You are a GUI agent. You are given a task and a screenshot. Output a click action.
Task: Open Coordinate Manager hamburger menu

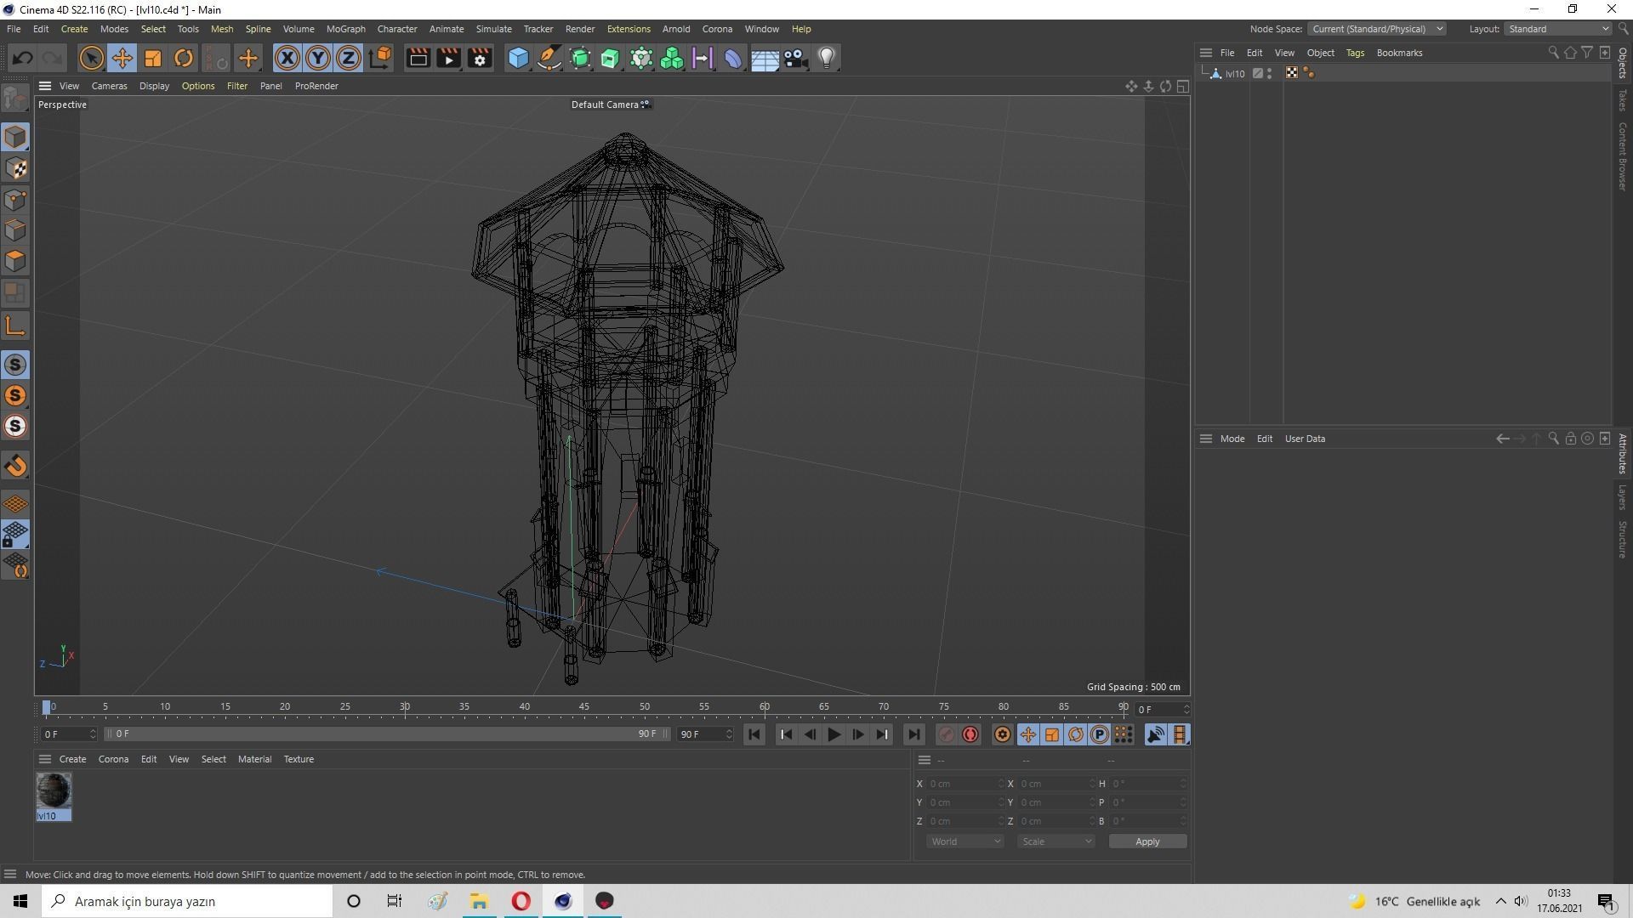click(x=925, y=760)
